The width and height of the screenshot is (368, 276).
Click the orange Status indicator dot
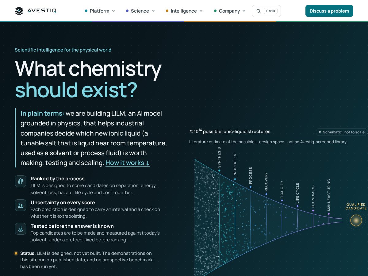16,253
